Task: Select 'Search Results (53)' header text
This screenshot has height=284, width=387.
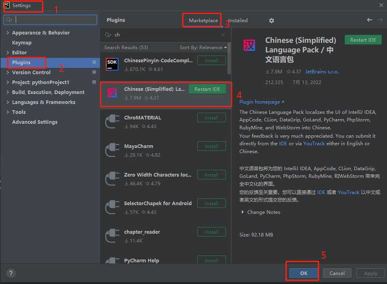Action: [126, 47]
